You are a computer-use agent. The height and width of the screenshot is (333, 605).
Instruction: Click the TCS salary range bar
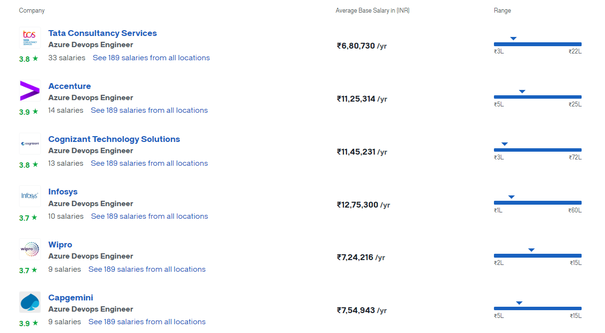537,44
